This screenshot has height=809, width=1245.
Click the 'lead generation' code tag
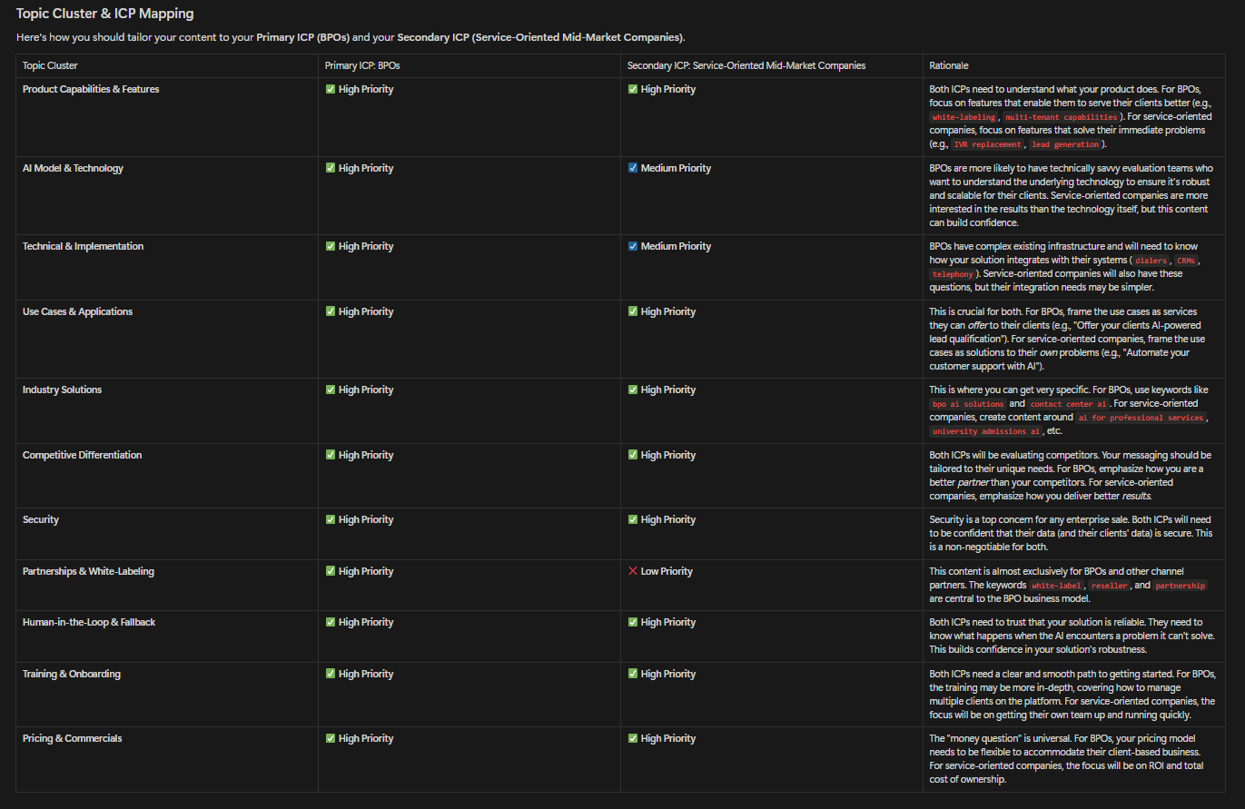[x=1066, y=144]
